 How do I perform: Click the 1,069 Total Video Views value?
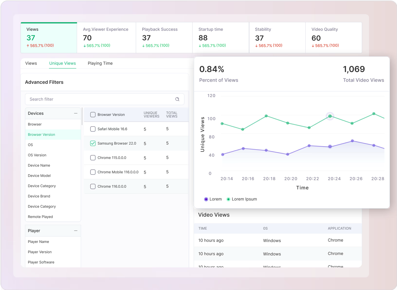click(x=354, y=69)
